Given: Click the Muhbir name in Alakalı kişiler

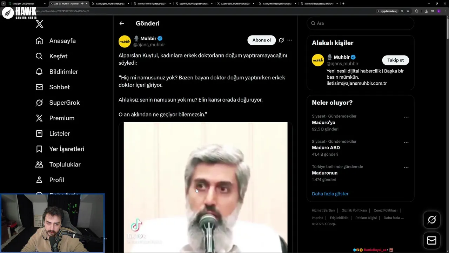Looking at the screenshot, I should pyautogui.click(x=342, y=57).
